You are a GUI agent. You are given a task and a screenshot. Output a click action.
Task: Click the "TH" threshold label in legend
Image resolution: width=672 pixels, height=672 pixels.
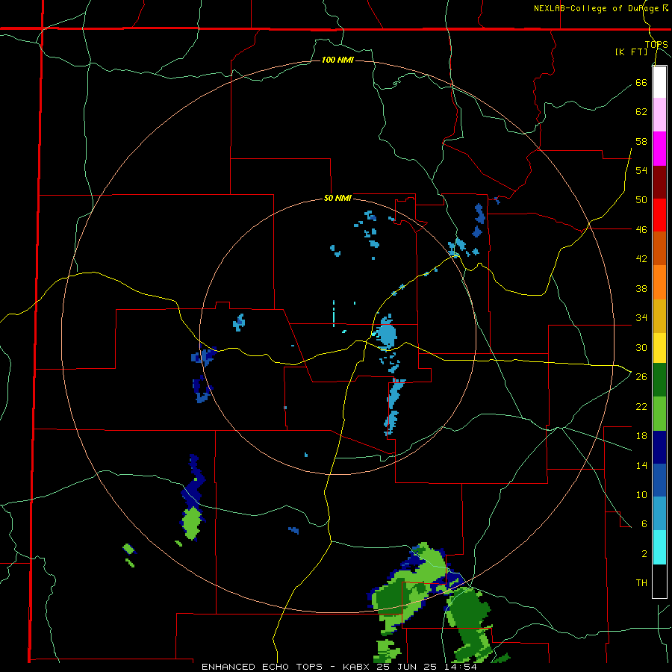pos(641,583)
